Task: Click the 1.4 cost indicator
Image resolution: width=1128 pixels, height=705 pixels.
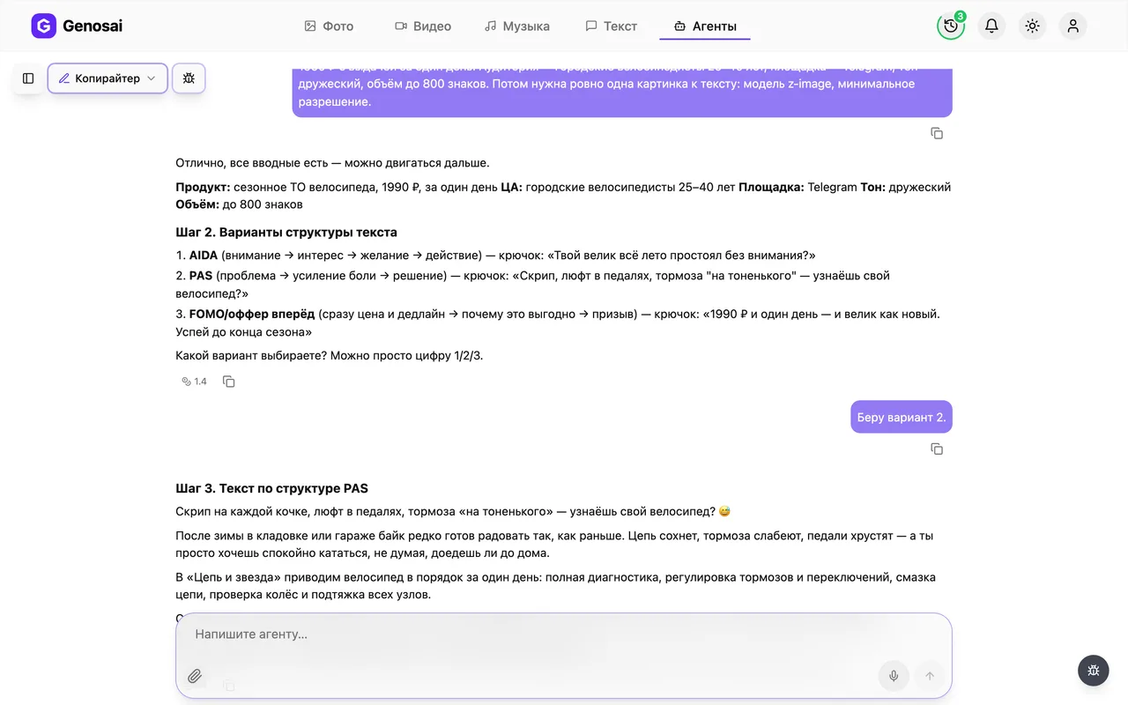Action: 194,382
